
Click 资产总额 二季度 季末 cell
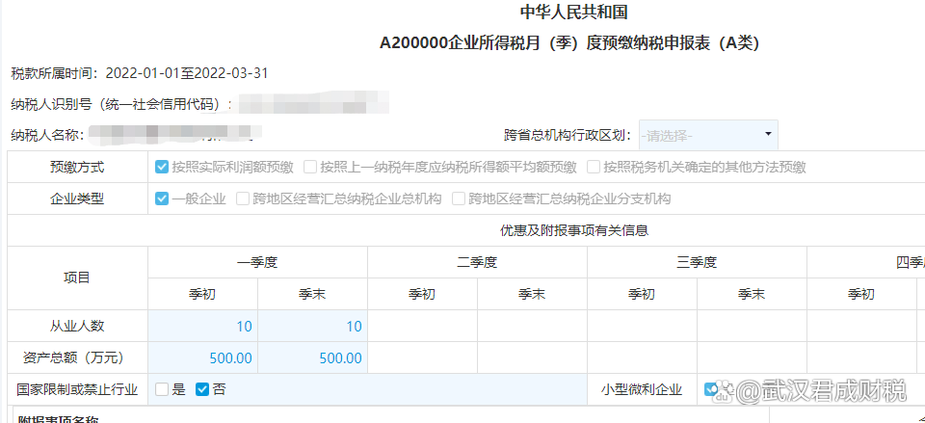(532, 357)
